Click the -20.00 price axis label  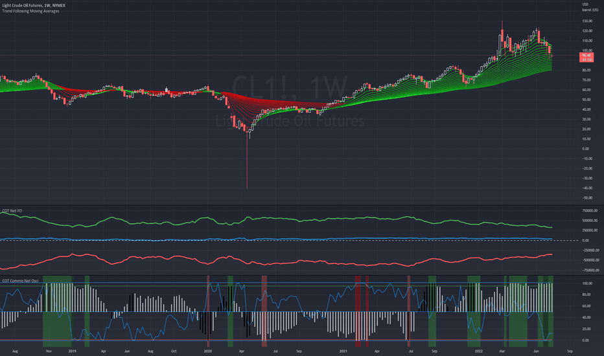click(587, 168)
